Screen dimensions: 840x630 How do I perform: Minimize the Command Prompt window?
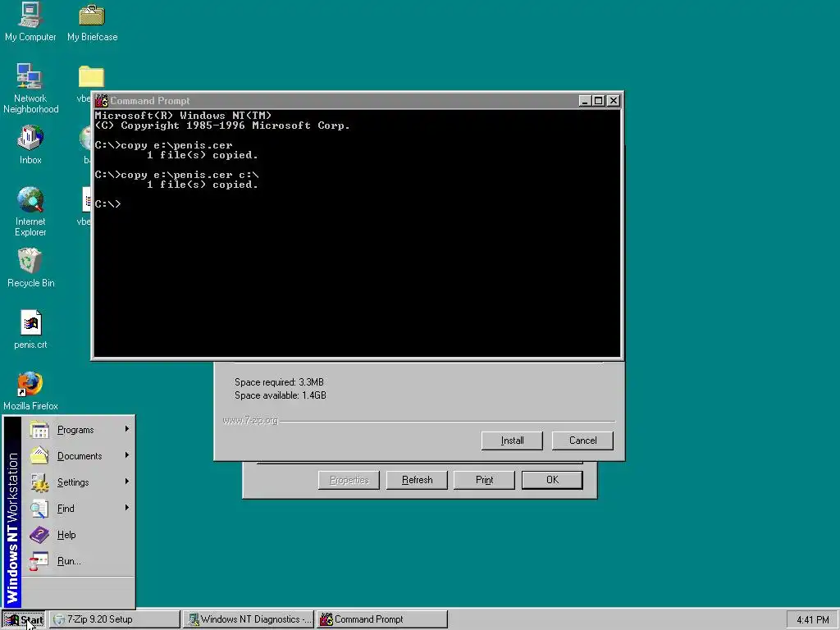click(584, 101)
